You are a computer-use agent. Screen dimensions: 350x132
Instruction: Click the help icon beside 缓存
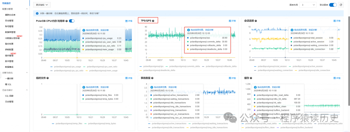[x=251, y=78]
